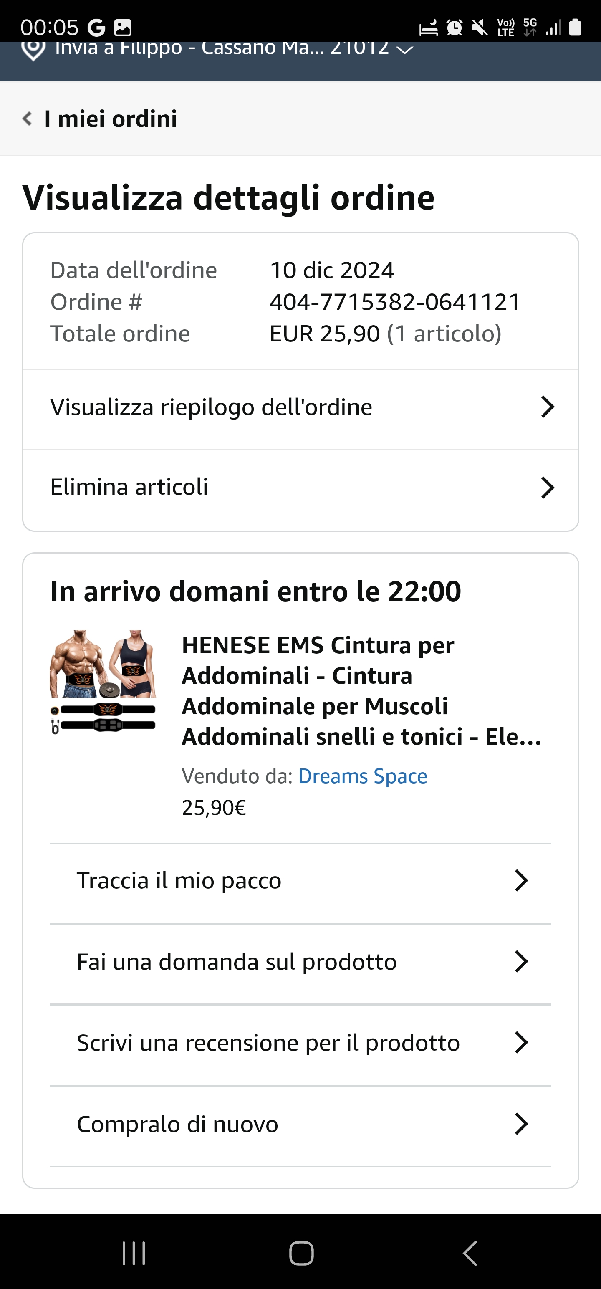Screen dimensions: 601x1289
Task: Tap the arrow beside 'Compralo di nuovo'
Action: [x=521, y=1124]
